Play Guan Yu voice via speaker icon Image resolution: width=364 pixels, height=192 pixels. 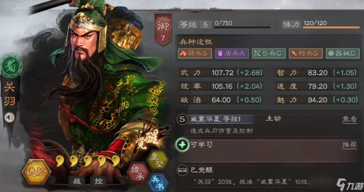[10, 117]
